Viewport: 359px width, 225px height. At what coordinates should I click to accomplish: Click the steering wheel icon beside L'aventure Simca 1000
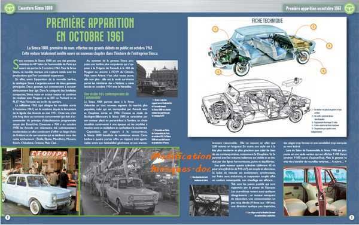(10, 8)
